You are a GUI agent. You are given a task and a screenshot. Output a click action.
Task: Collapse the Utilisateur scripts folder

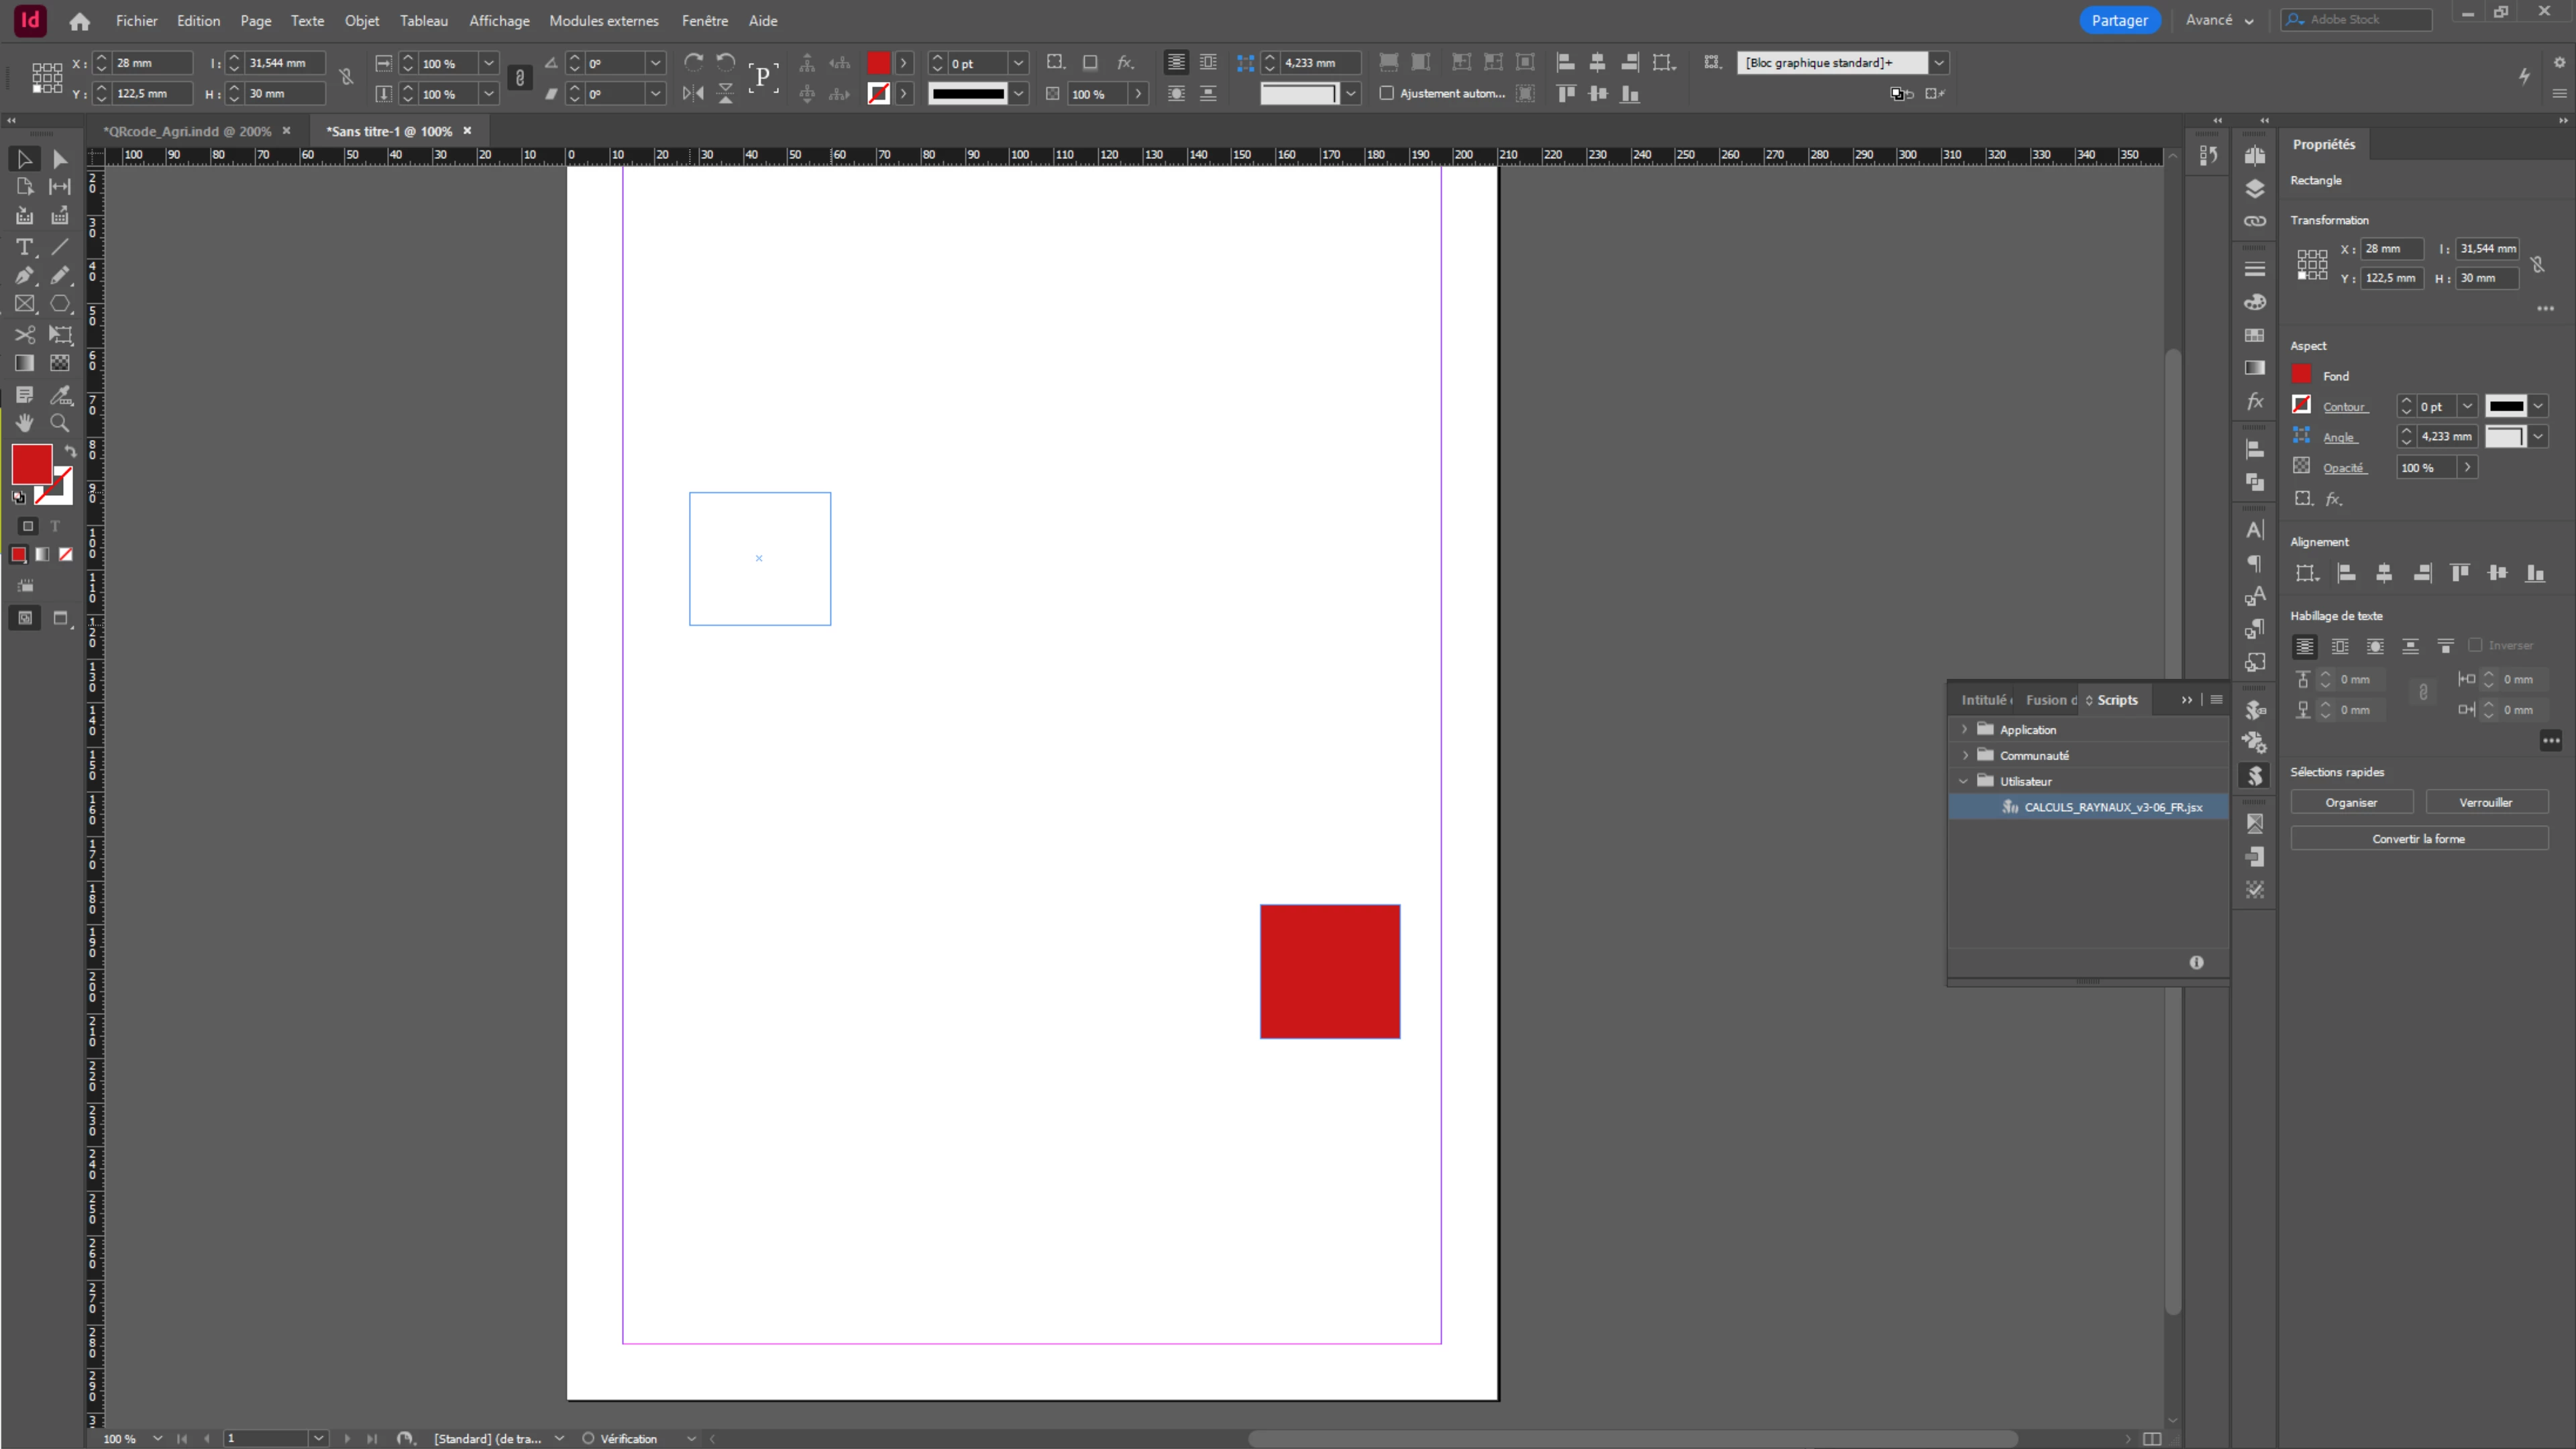coord(1964,781)
